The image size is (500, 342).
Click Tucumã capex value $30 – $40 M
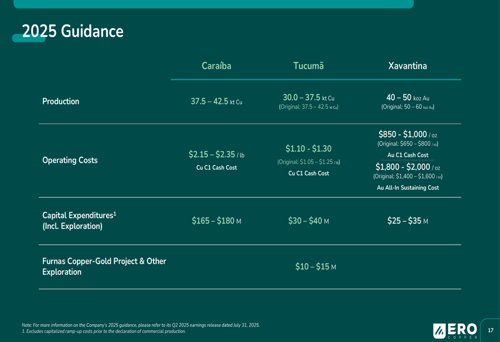[x=308, y=221]
